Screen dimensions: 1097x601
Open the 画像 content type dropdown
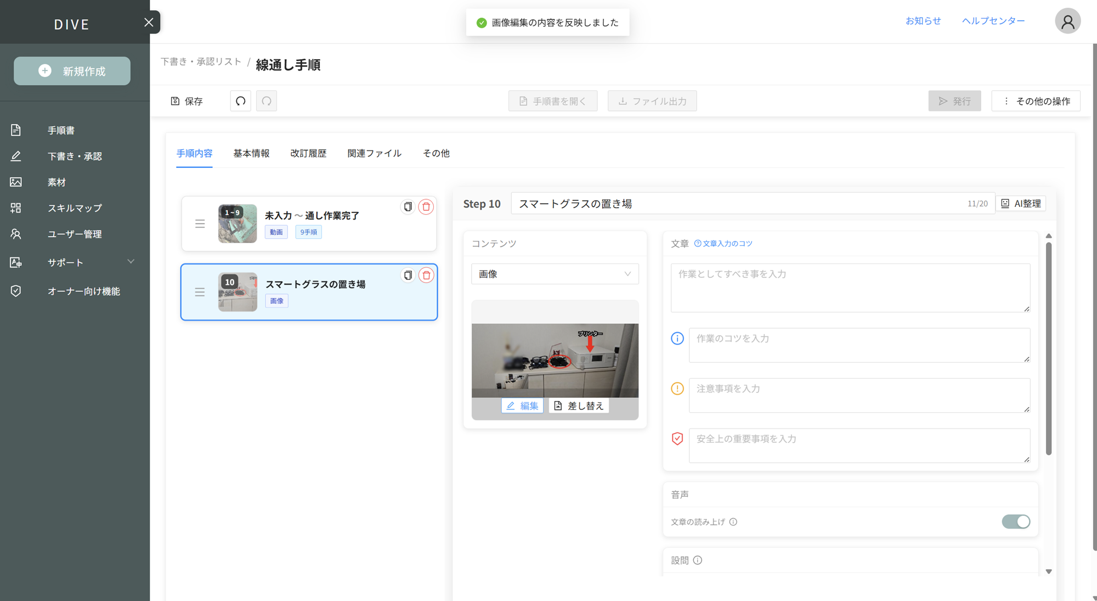pos(555,274)
